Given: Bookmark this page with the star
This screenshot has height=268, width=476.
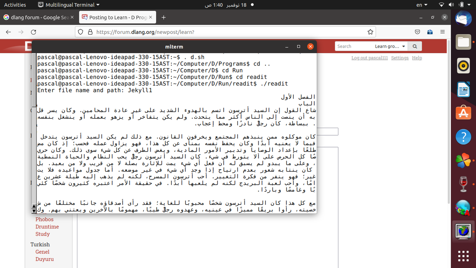Looking at the screenshot, I should [370, 32].
